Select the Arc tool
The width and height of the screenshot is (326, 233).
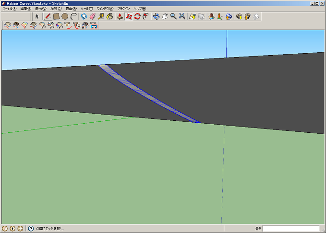tap(74, 16)
